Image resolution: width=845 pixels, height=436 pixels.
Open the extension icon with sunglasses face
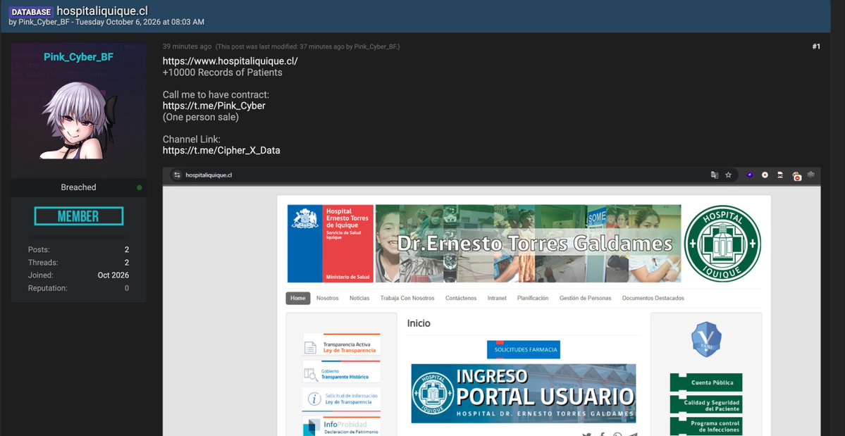[x=780, y=175]
